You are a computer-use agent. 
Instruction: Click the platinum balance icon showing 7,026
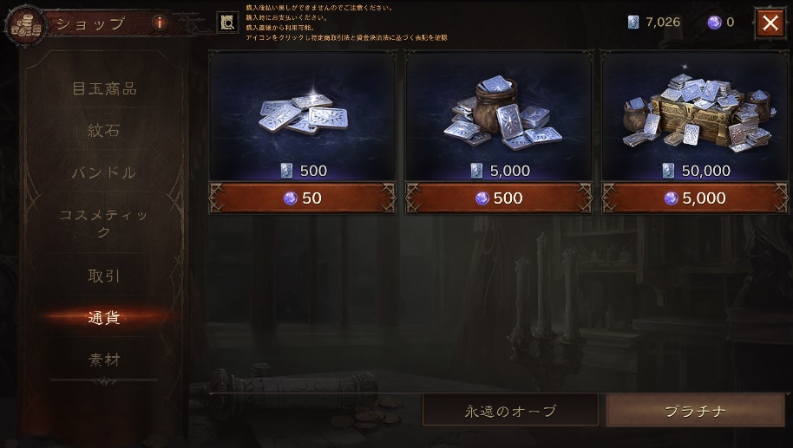[633, 23]
